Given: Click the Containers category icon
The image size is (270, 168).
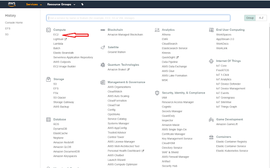Looking at the screenshot, I should 211,137.
